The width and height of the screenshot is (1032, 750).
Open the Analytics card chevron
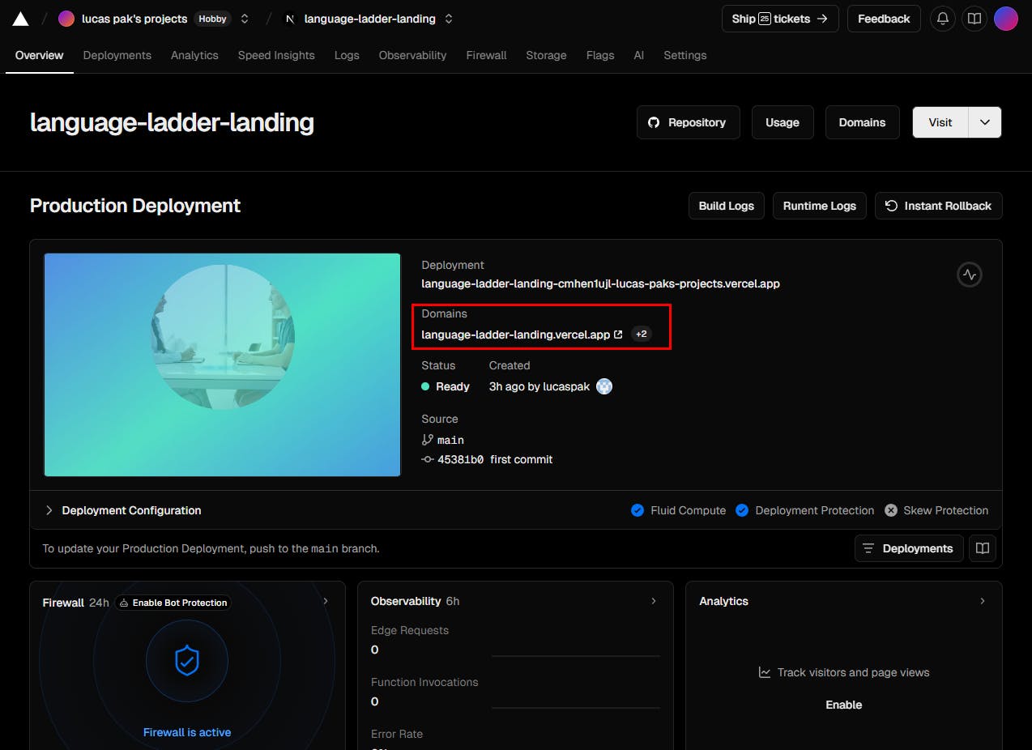pyautogui.click(x=983, y=601)
